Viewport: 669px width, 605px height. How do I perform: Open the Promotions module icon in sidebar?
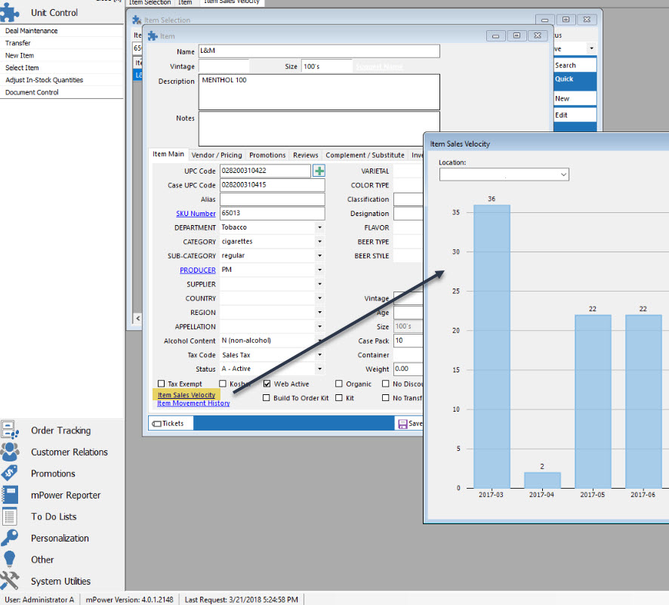click(x=11, y=474)
